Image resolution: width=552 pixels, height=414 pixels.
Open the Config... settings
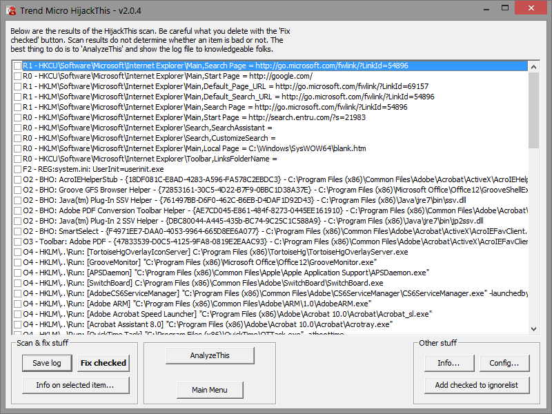point(504,363)
